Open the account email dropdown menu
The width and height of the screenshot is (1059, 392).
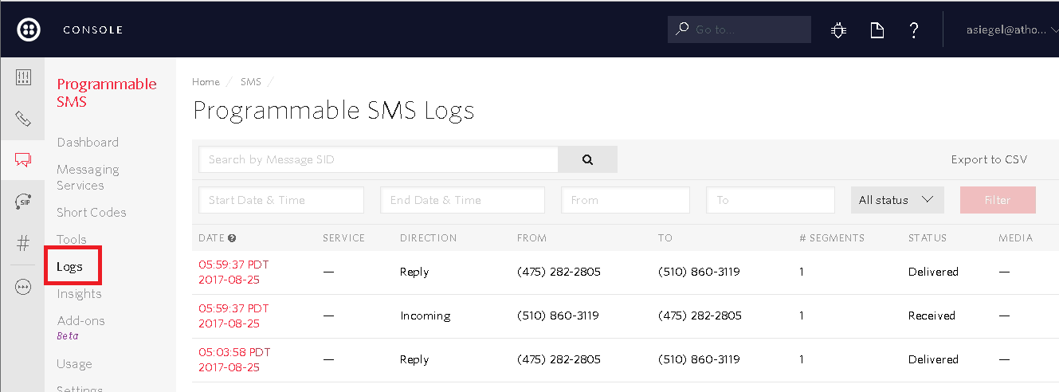(1009, 30)
